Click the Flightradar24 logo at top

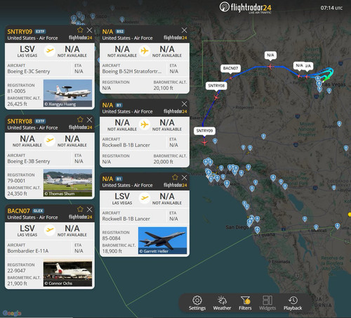point(245,8)
